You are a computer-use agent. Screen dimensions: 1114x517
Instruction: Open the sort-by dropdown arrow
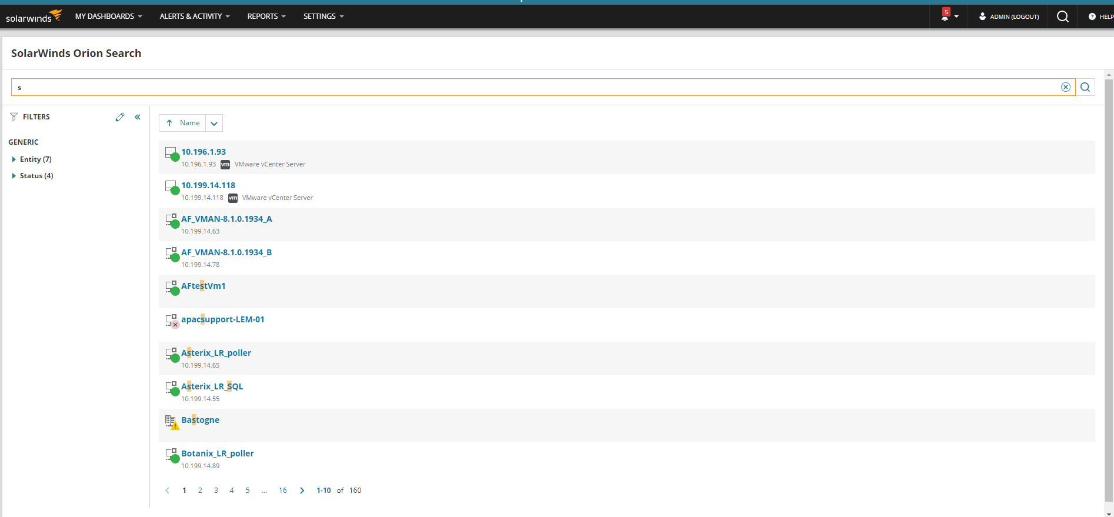click(x=214, y=123)
